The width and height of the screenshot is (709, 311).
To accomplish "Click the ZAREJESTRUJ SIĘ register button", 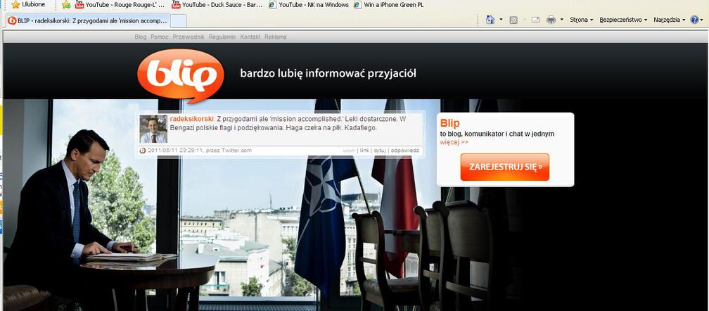I will click(504, 167).
